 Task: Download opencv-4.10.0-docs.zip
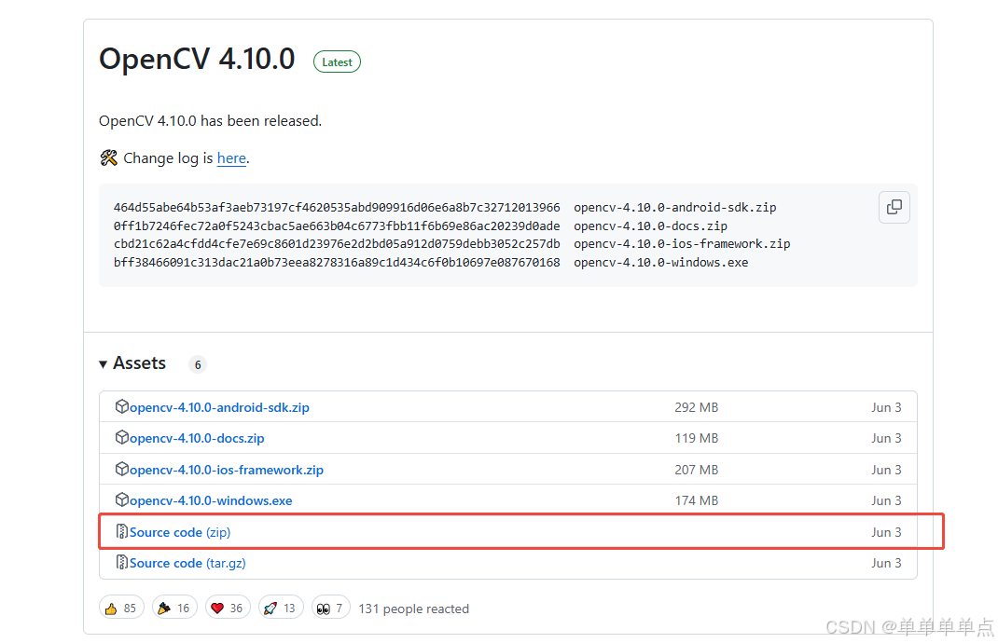point(197,438)
